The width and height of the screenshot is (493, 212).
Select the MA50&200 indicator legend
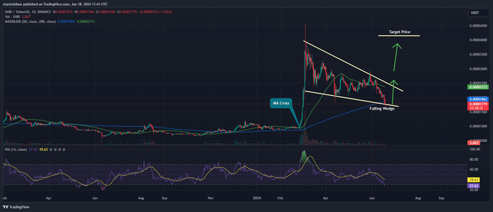[x=30, y=22]
